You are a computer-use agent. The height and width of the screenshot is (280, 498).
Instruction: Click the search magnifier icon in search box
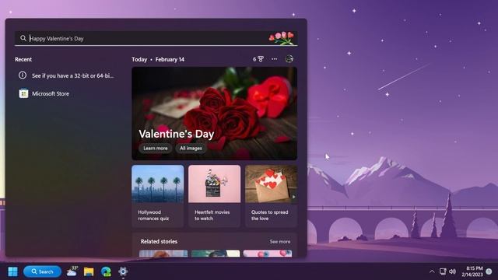23,38
